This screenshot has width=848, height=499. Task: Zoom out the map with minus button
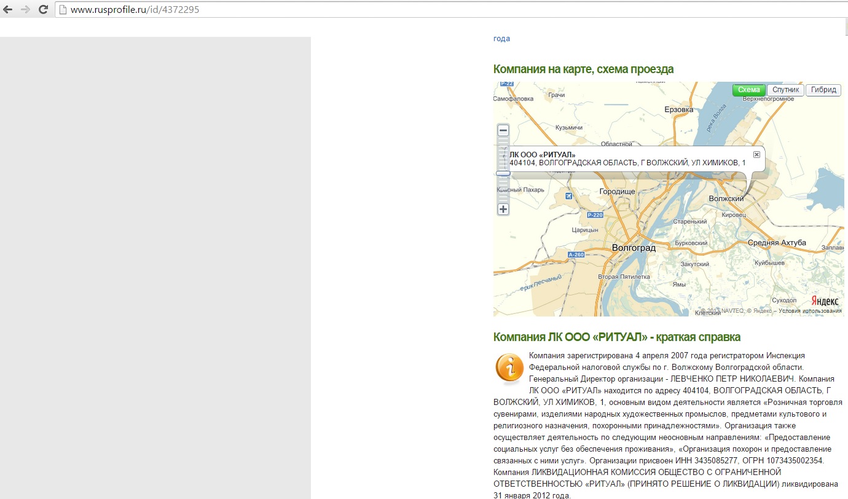(503, 130)
